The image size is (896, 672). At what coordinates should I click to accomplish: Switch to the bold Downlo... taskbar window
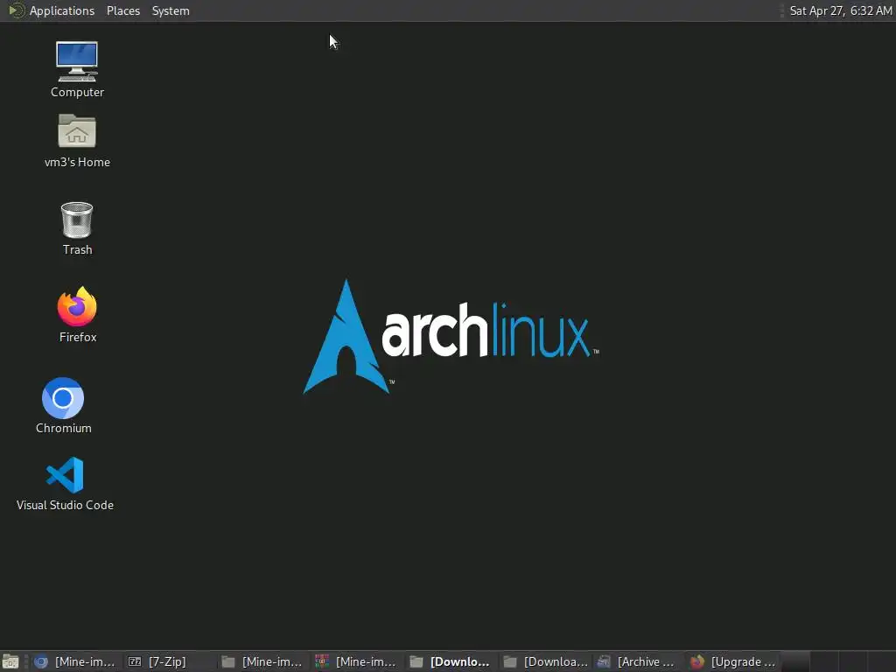[x=451, y=661]
